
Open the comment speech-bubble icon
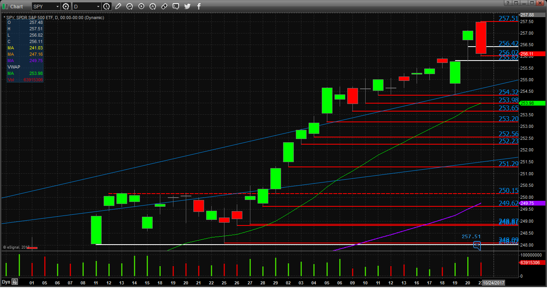click(176, 6)
